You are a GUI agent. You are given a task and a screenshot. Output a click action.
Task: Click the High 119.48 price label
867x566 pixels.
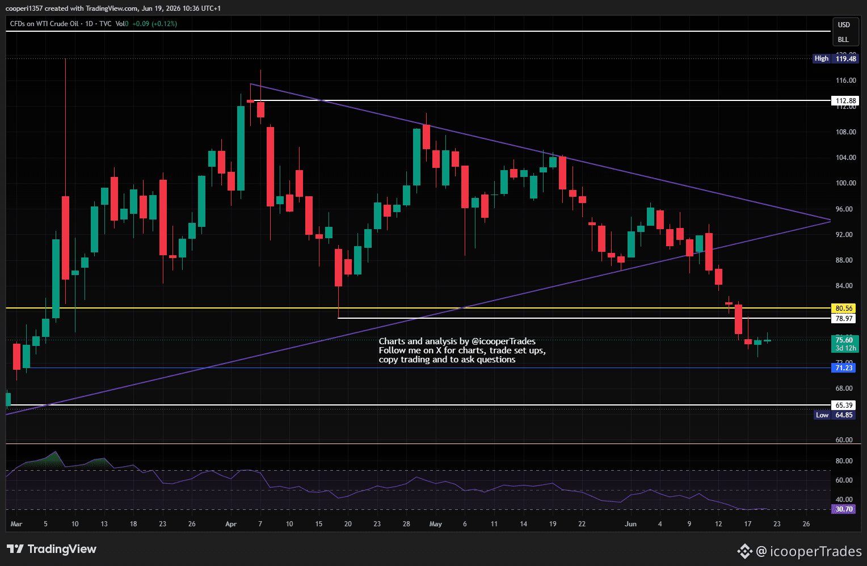pos(835,58)
